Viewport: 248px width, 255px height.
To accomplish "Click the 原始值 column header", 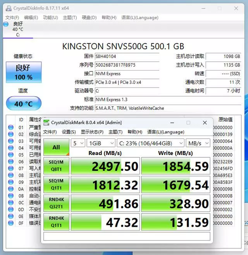I will click(225, 119).
